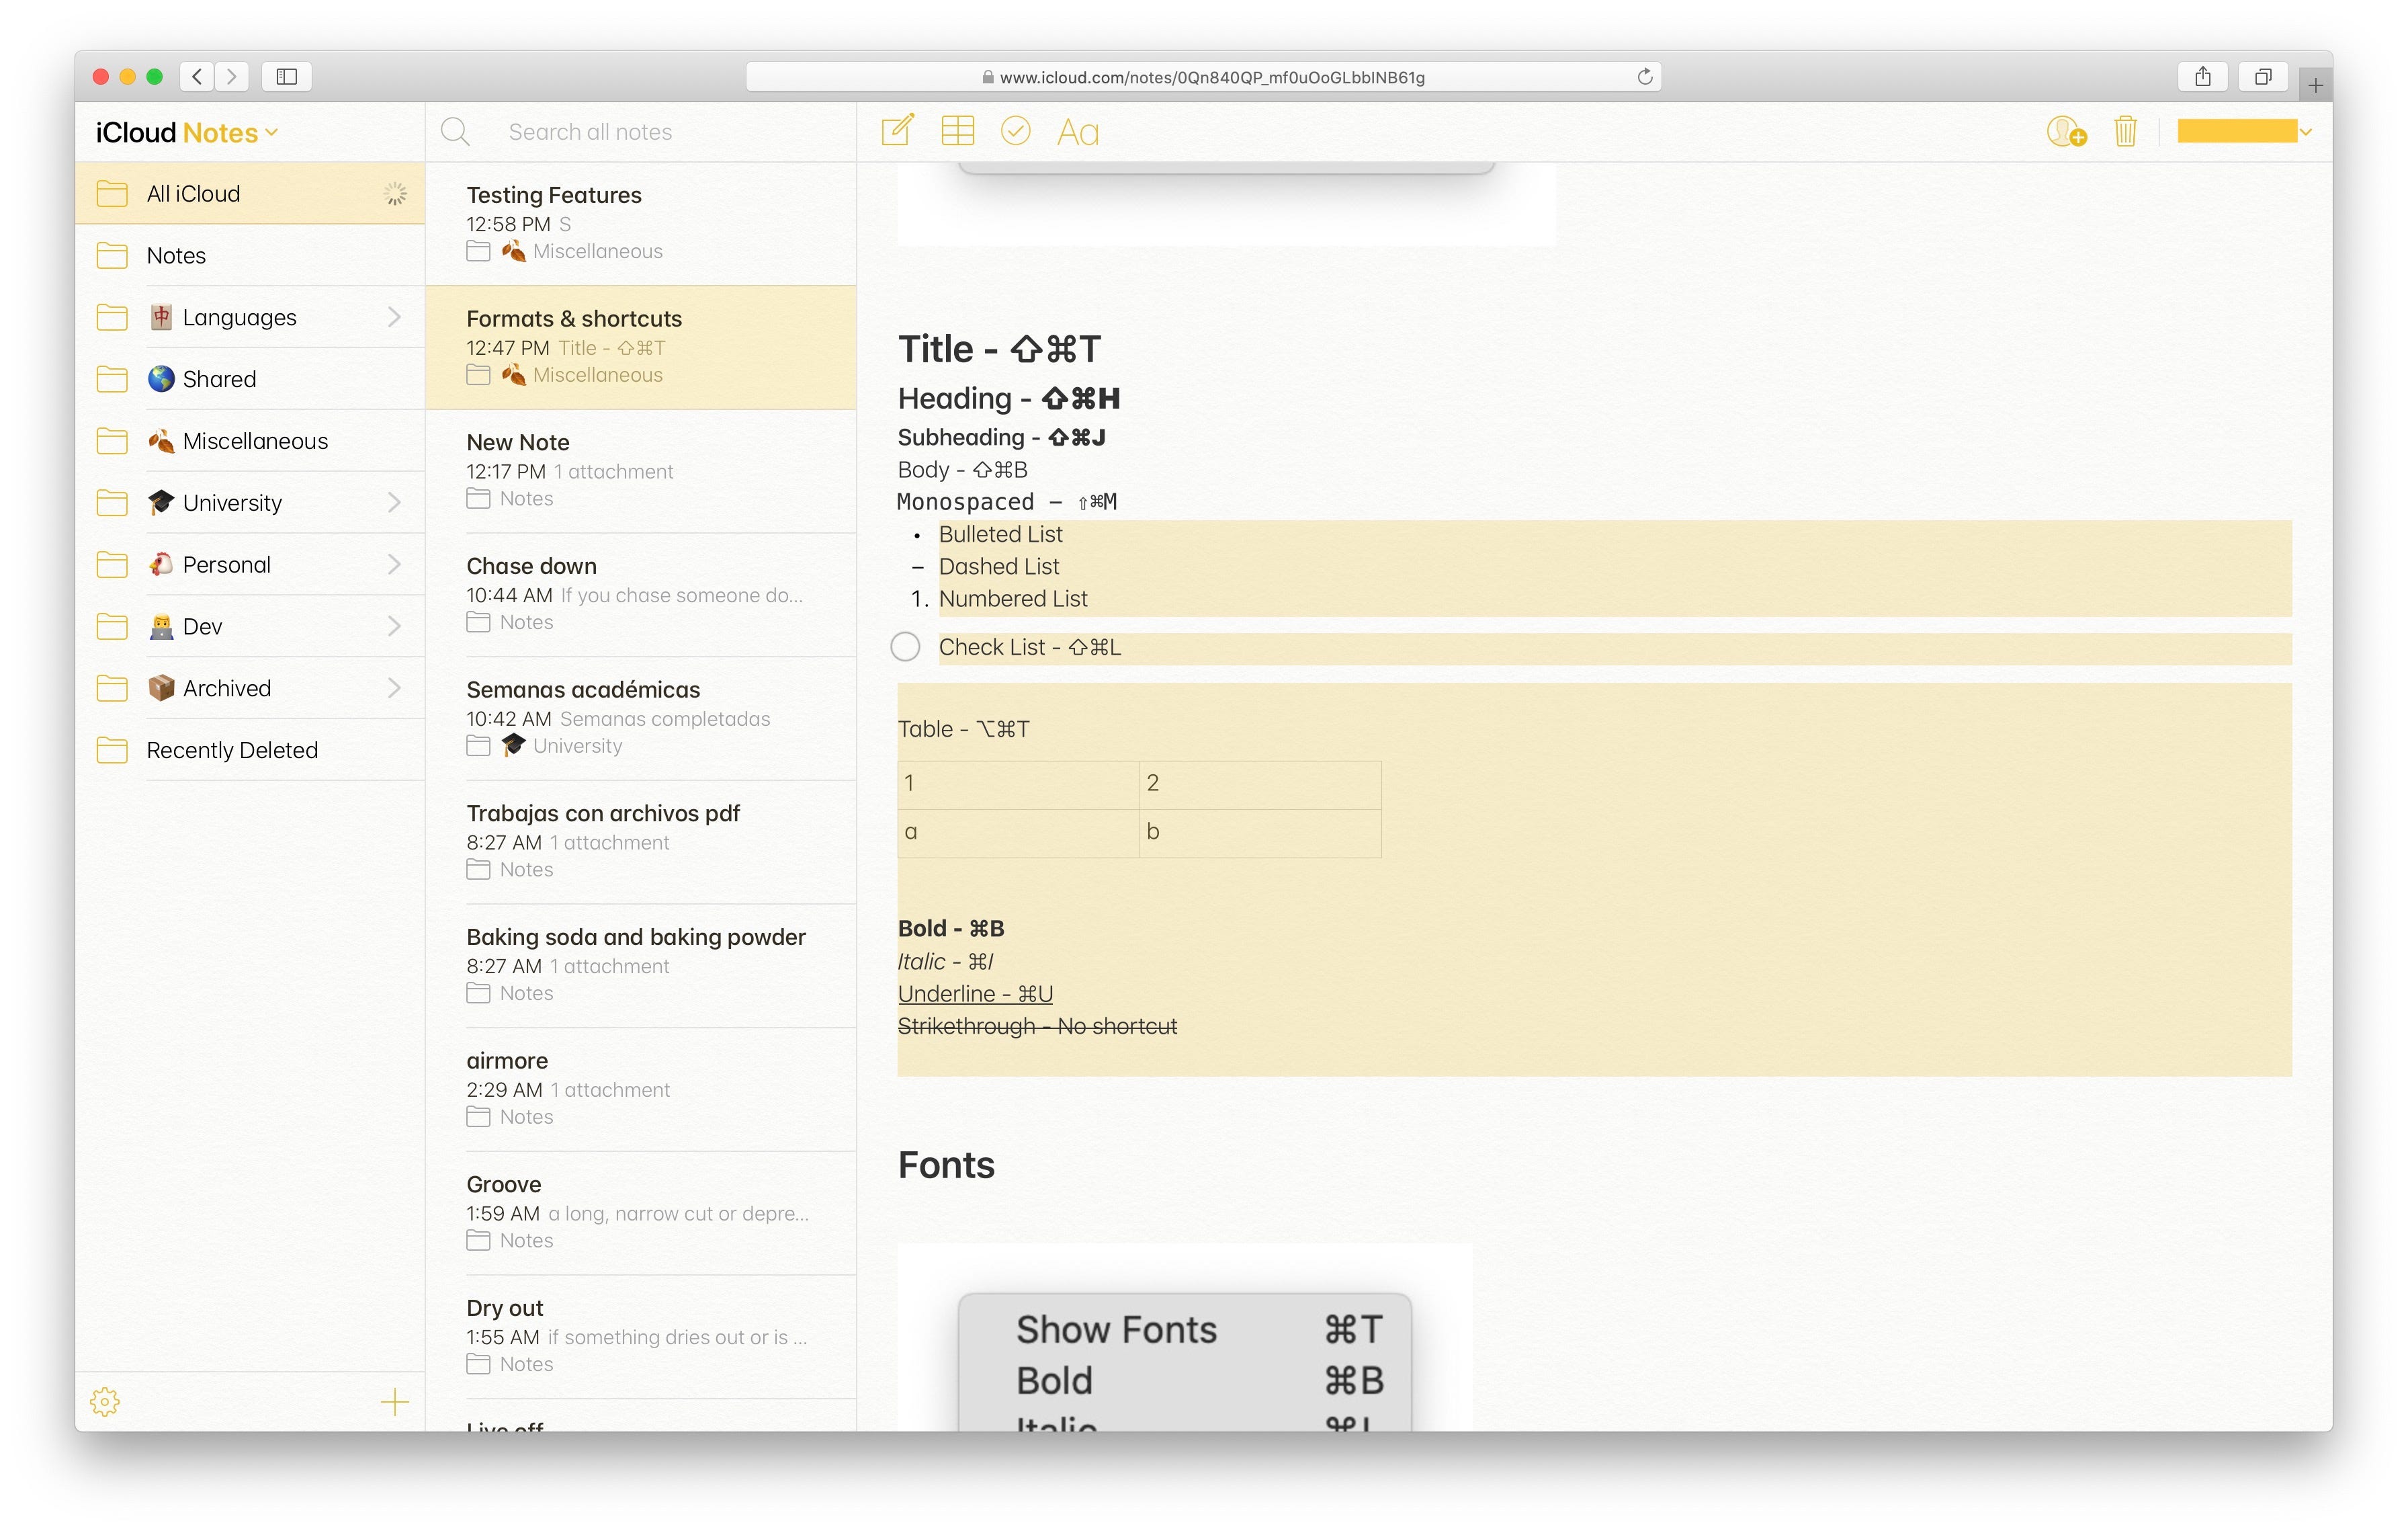Open the Trabajas con archivos pdf note

click(x=641, y=842)
